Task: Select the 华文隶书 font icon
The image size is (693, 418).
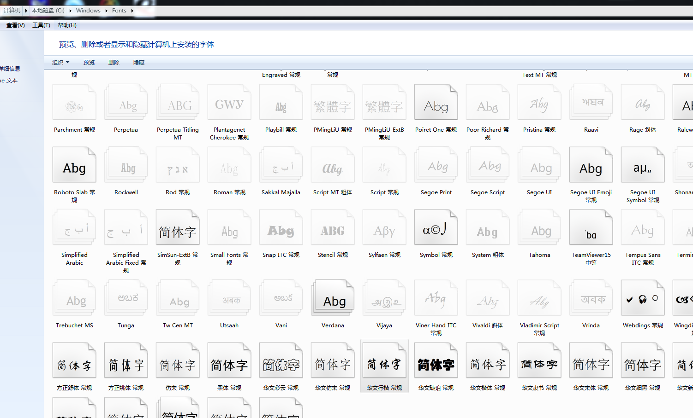Action: [539, 360]
